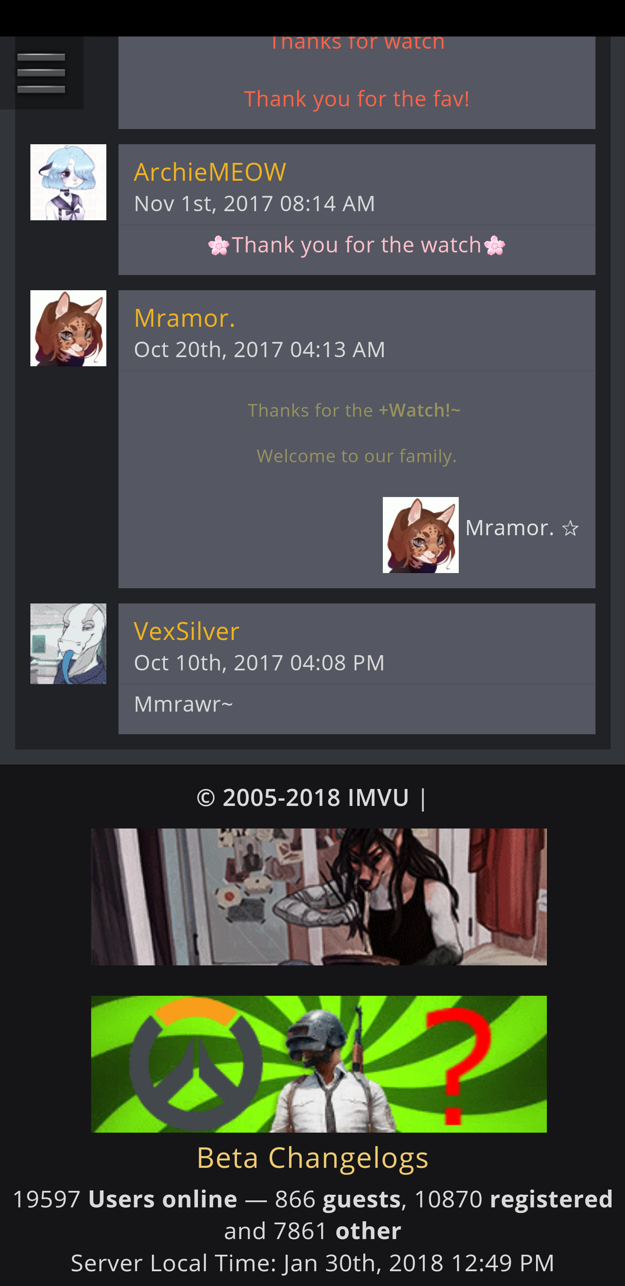Screen dimensions: 625x1286
Task: Visit the ArchieMEOW username link
Action: click(210, 172)
